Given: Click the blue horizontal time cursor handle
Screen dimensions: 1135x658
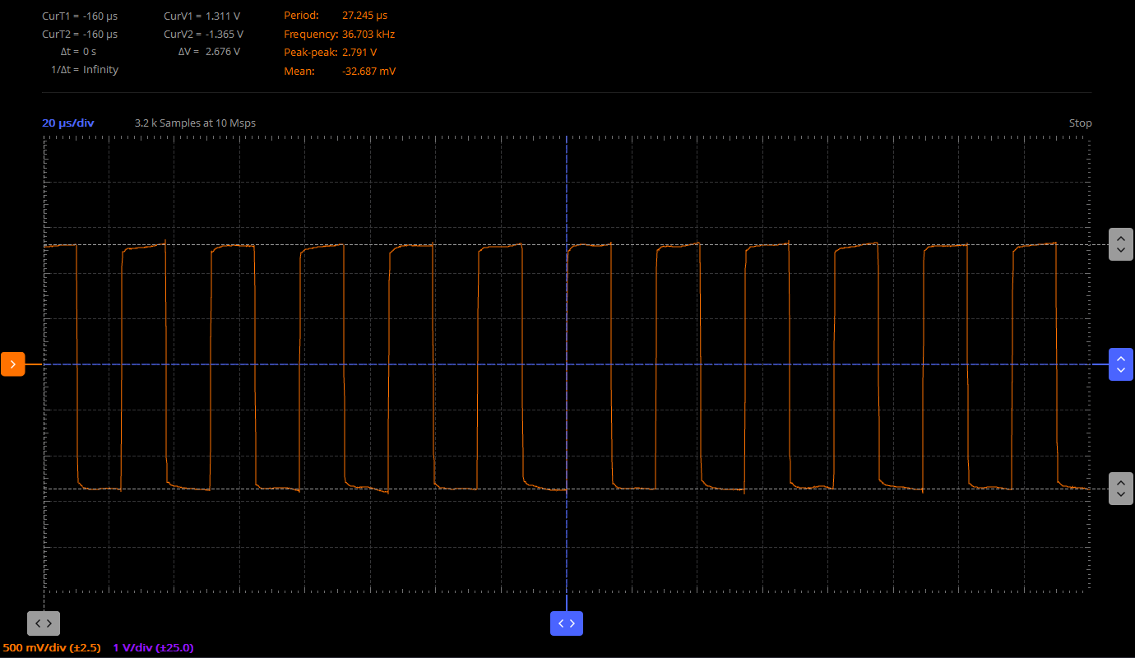Looking at the screenshot, I should (x=567, y=623).
